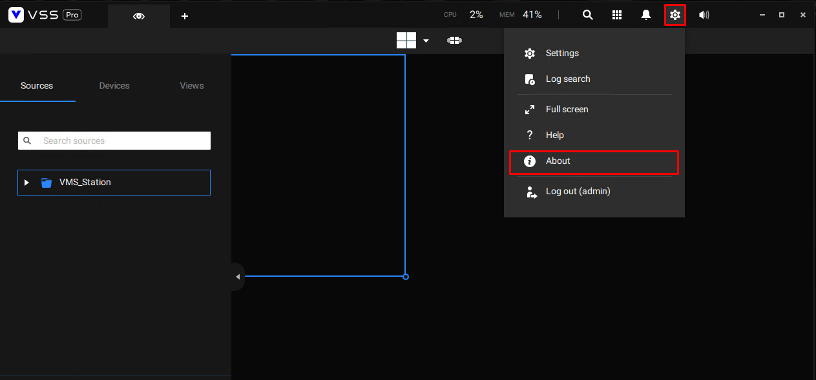View notifications via the bell icon
Viewport: 816px width, 380px height.
click(x=645, y=14)
